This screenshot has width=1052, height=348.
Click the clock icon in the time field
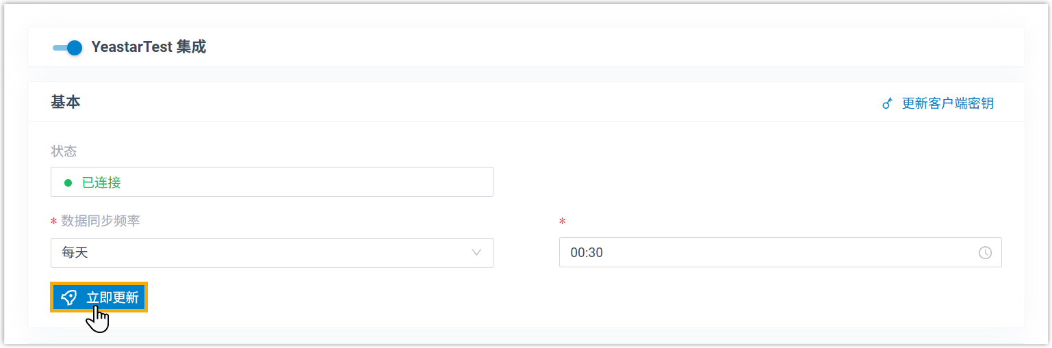coord(985,253)
